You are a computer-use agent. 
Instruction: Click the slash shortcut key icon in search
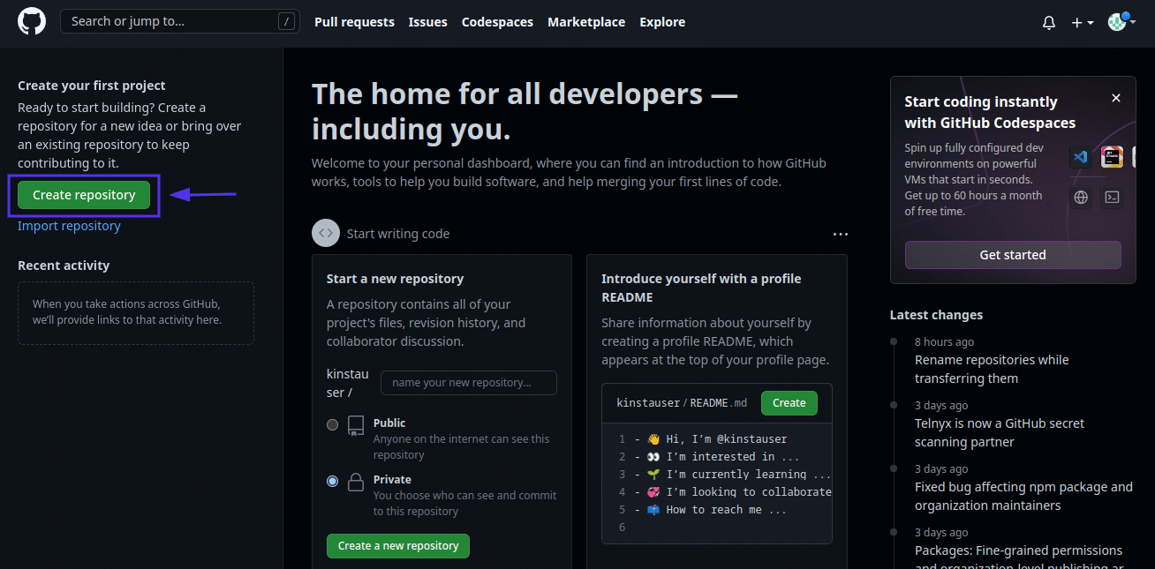(x=285, y=22)
